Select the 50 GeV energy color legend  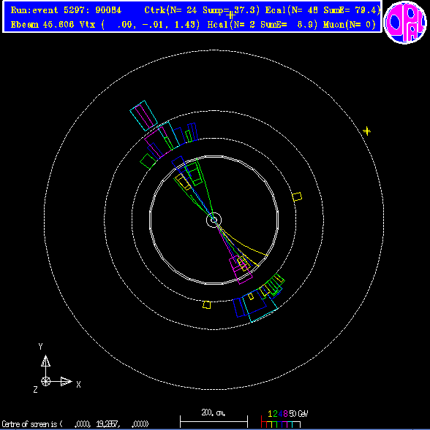(x=284, y=419)
